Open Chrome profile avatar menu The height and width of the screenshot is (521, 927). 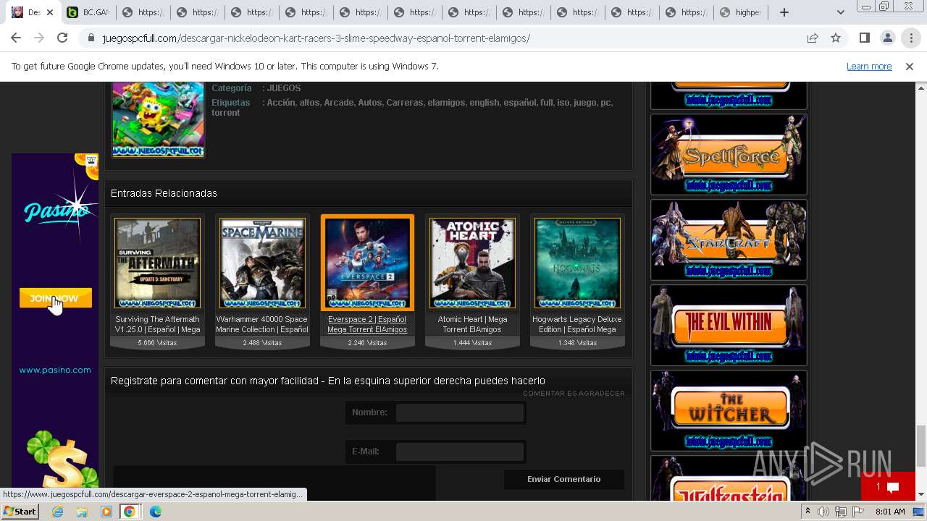(887, 38)
